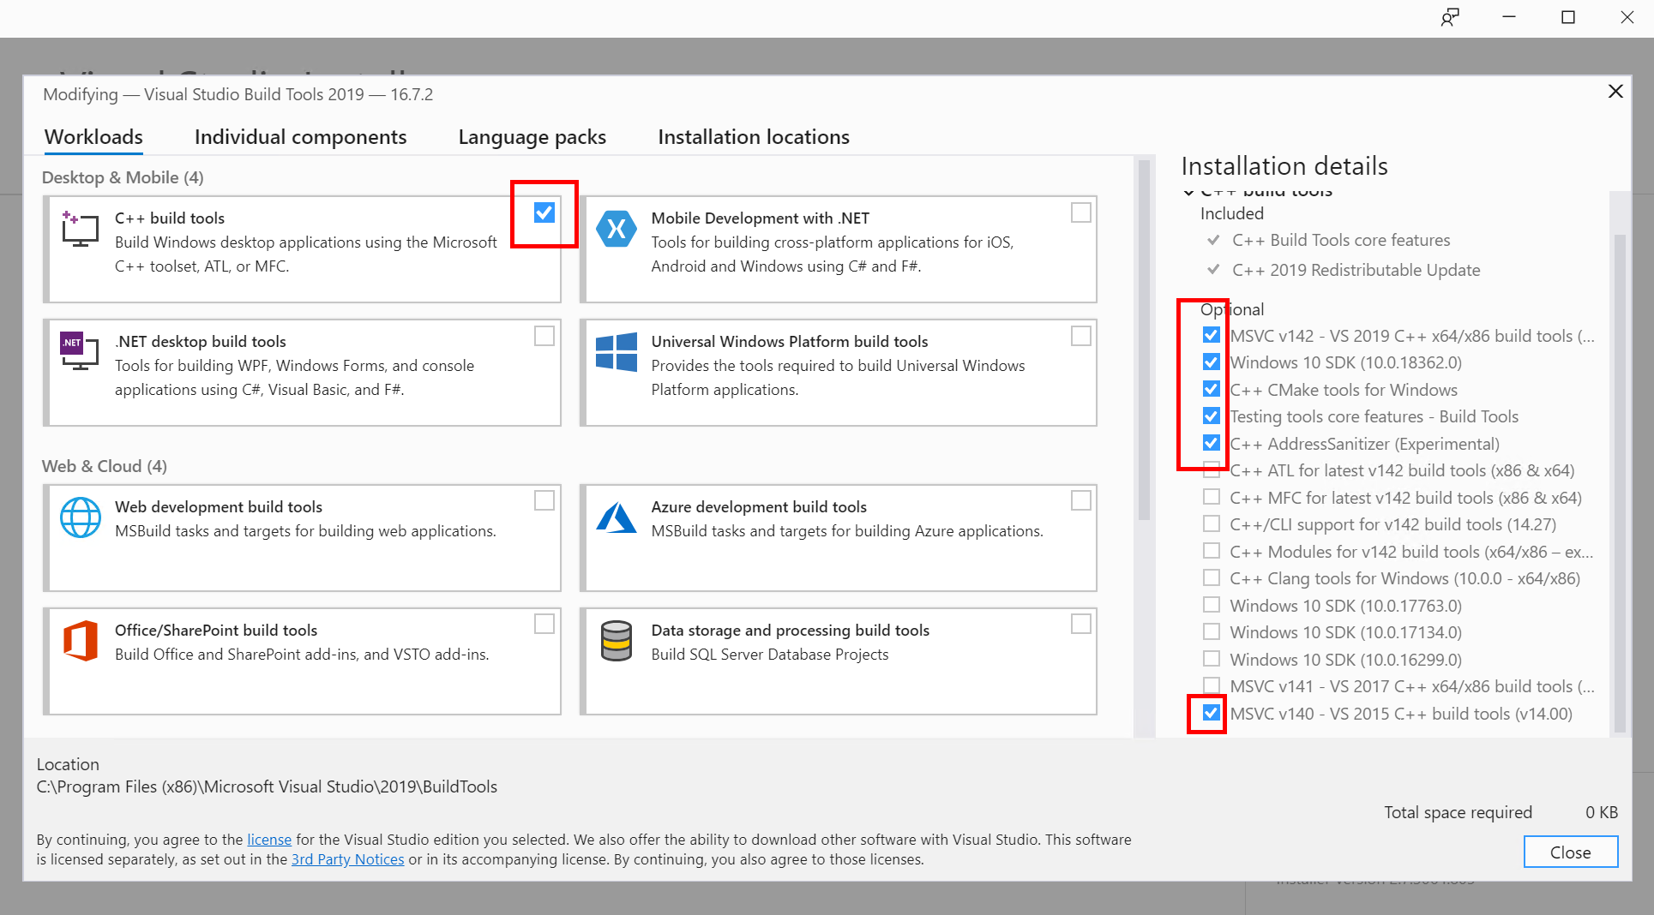Viewport: 1654px width, 915px height.
Task: Check C++/CLI support for v142 build tools
Action: click(x=1212, y=523)
